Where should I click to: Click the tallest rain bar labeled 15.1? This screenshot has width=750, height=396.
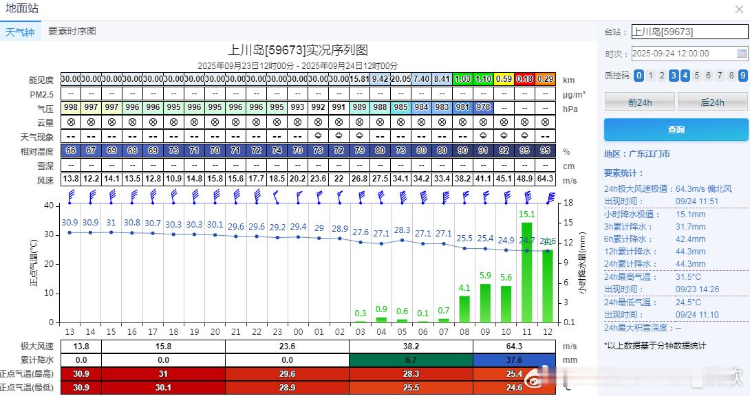526,272
